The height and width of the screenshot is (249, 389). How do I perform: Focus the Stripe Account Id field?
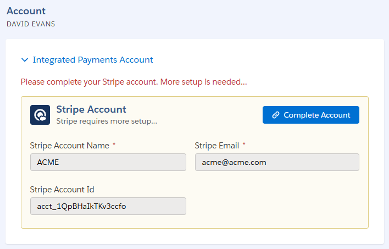pos(108,206)
